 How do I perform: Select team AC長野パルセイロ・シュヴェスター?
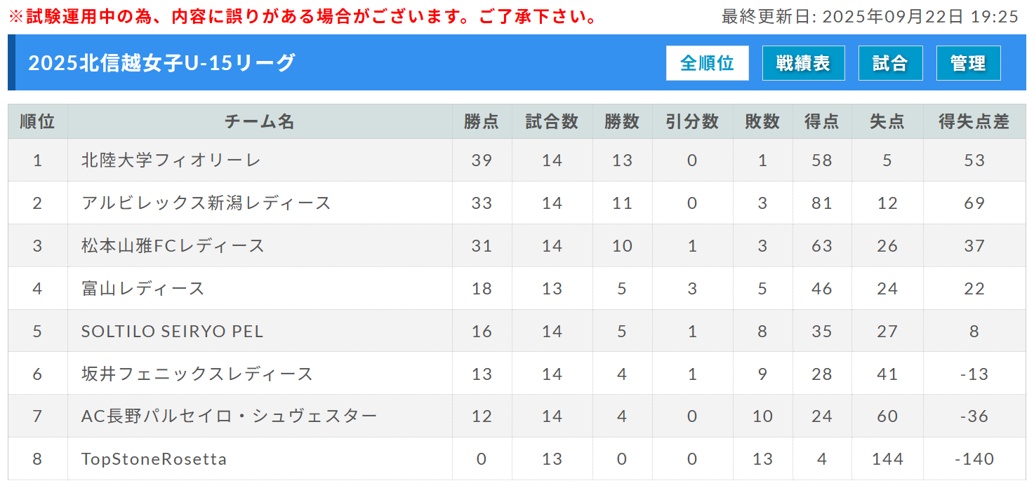click(x=230, y=416)
